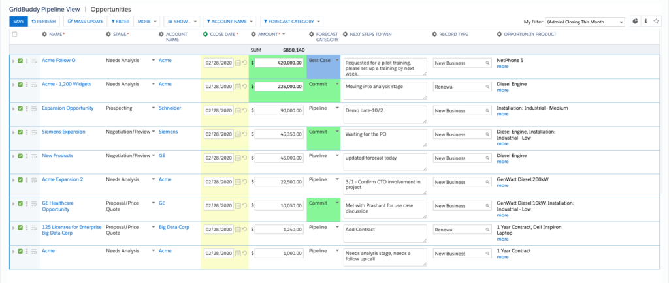The image size is (669, 283).
Task: Open the Acme Follow O opportunity link
Action: click(59, 61)
